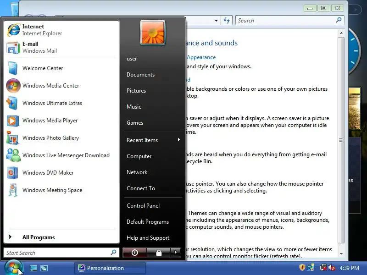This screenshot has height=275, width=367.
Task: Open the user folder link
Action: [132, 59]
